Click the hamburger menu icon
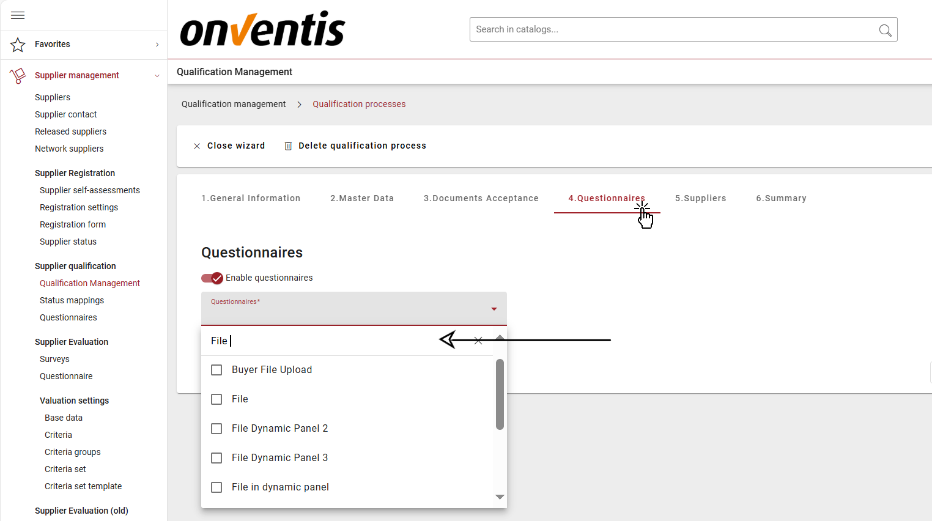Image resolution: width=932 pixels, height=521 pixels. point(18,15)
